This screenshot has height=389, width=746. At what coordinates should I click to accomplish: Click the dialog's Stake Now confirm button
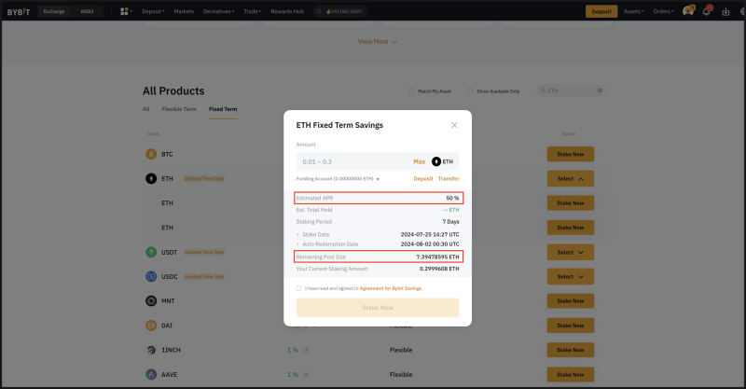378,308
